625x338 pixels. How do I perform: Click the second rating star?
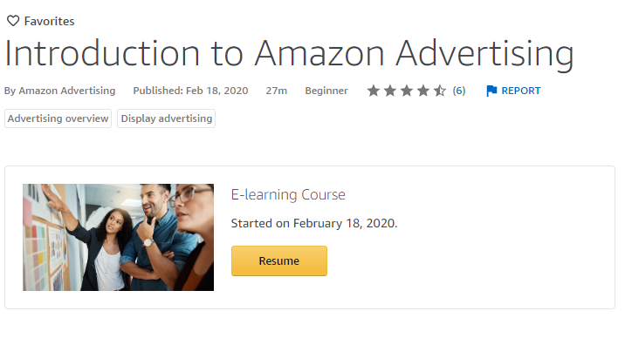click(x=390, y=91)
